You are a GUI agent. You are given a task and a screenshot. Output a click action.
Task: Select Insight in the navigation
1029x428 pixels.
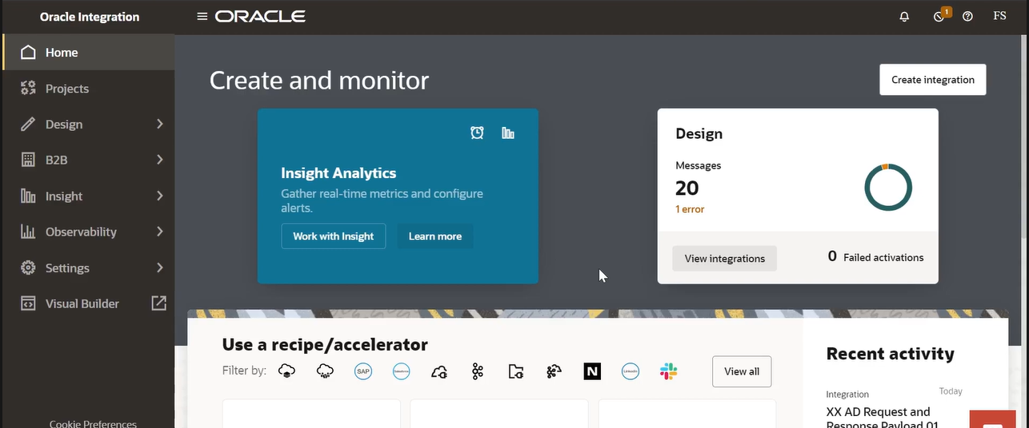point(88,196)
